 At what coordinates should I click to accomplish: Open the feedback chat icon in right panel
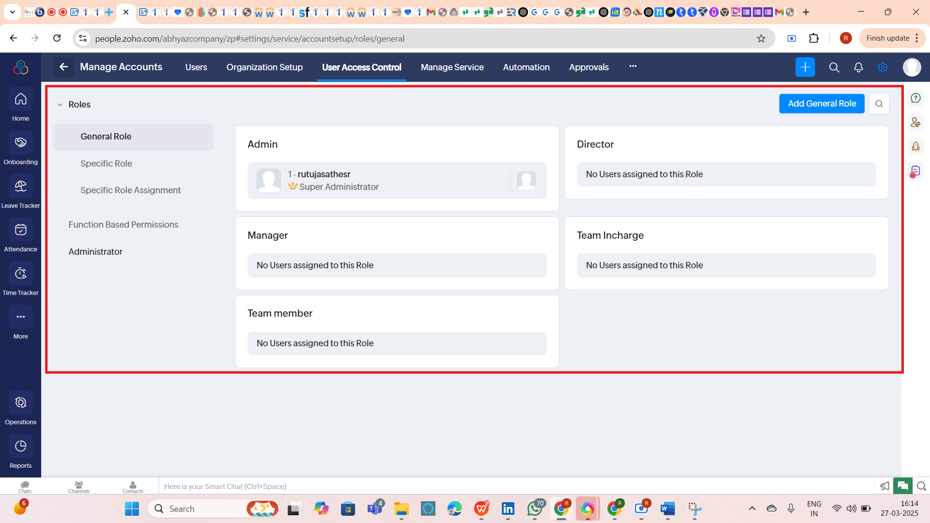[915, 170]
